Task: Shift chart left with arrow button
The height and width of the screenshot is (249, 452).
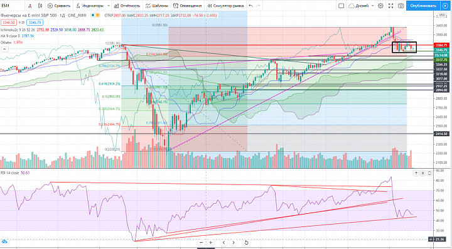Action: (x=223, y=242)
